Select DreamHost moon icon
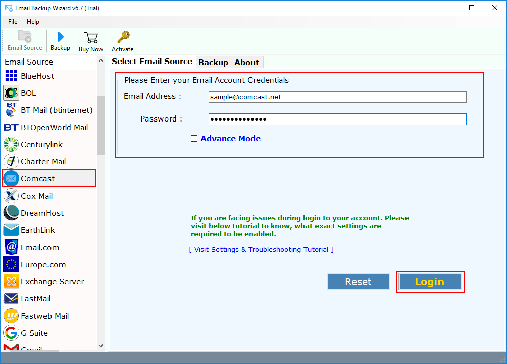Screen dimensions: 507x364 (11, 213)
